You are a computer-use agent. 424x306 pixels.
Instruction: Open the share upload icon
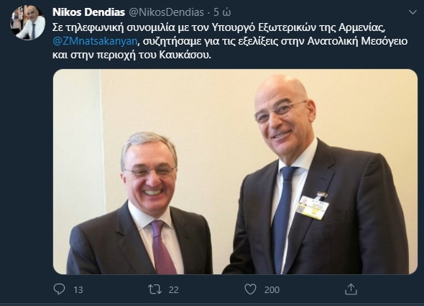click(351, 289)
